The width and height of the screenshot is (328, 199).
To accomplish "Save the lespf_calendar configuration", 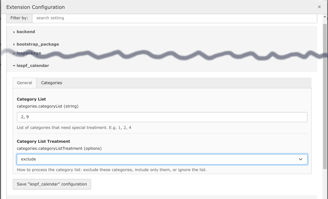I will click(52, 184).
